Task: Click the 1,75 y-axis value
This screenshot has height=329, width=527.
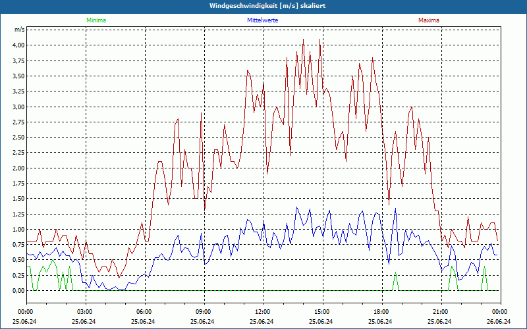Action: tap(18, 184)
